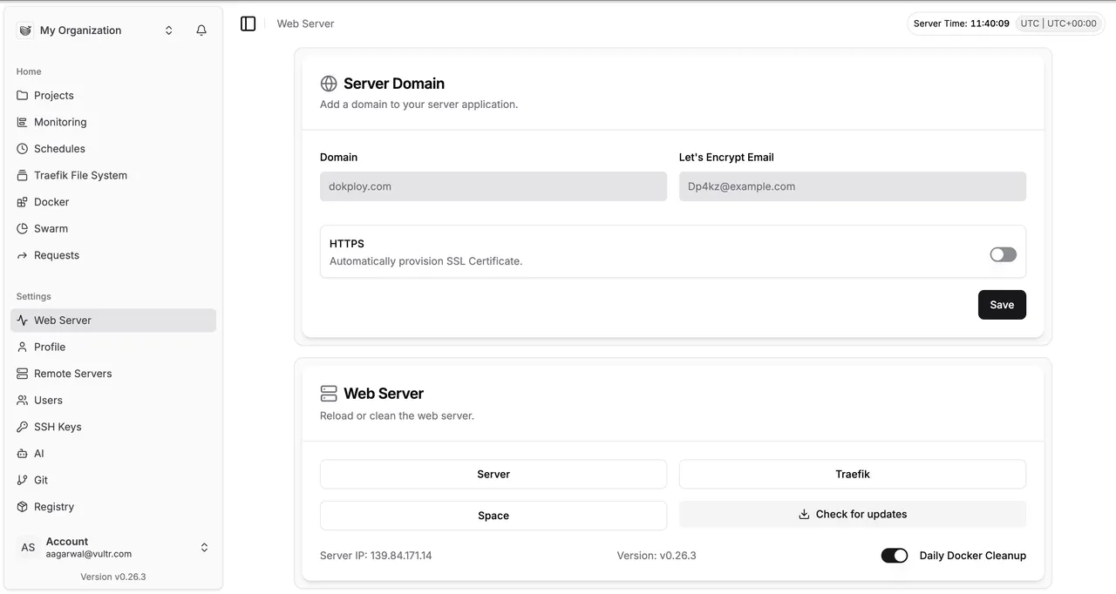Image resolution: width=1116 pixels, height=594 pixels.
Task: Click the Web Server breadcrumb
Action: tap(305, 24)
